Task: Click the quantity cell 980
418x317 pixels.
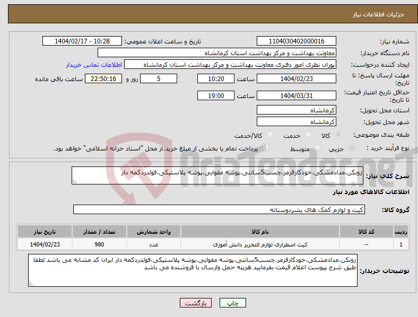Action: tap(99, 244)
